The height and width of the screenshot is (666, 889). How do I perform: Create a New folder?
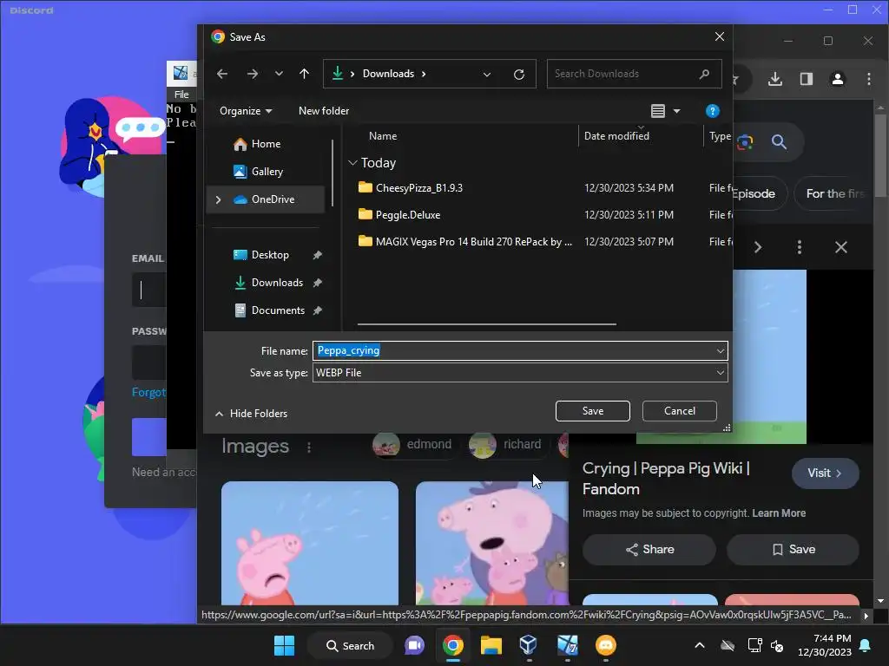pos(324,111)
